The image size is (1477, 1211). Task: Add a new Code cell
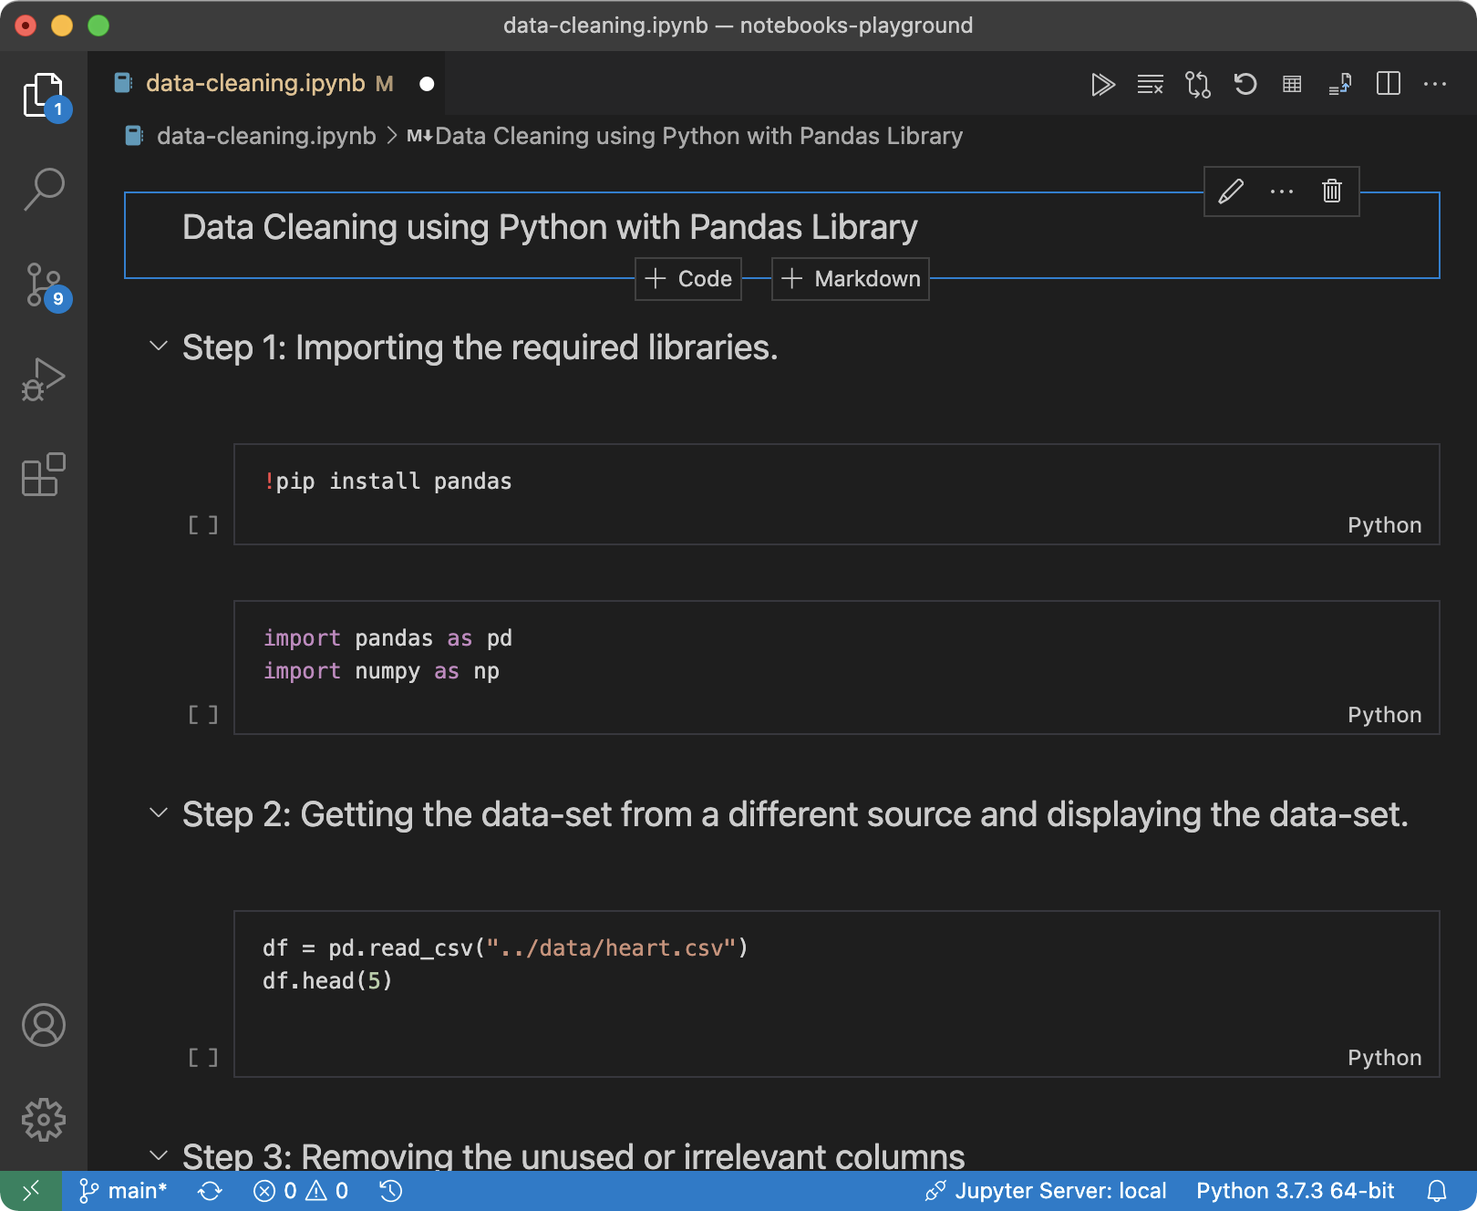(687, 279)
